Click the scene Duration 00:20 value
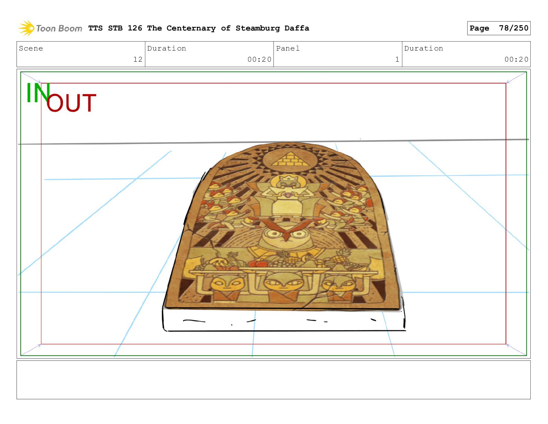 point(259,59)
